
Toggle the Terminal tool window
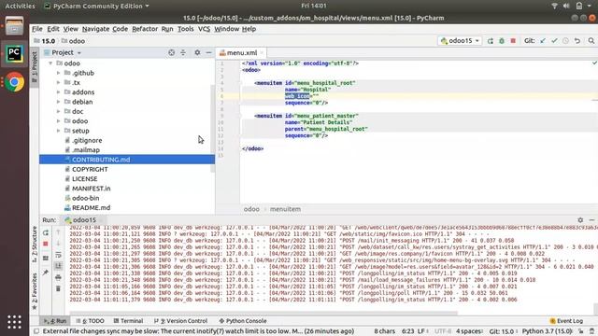[128, 321]
